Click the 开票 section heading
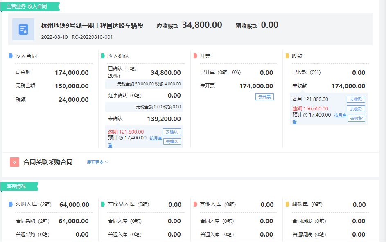Image resolution: width=386 pixels, height=242 pixels. pos(205,56)
